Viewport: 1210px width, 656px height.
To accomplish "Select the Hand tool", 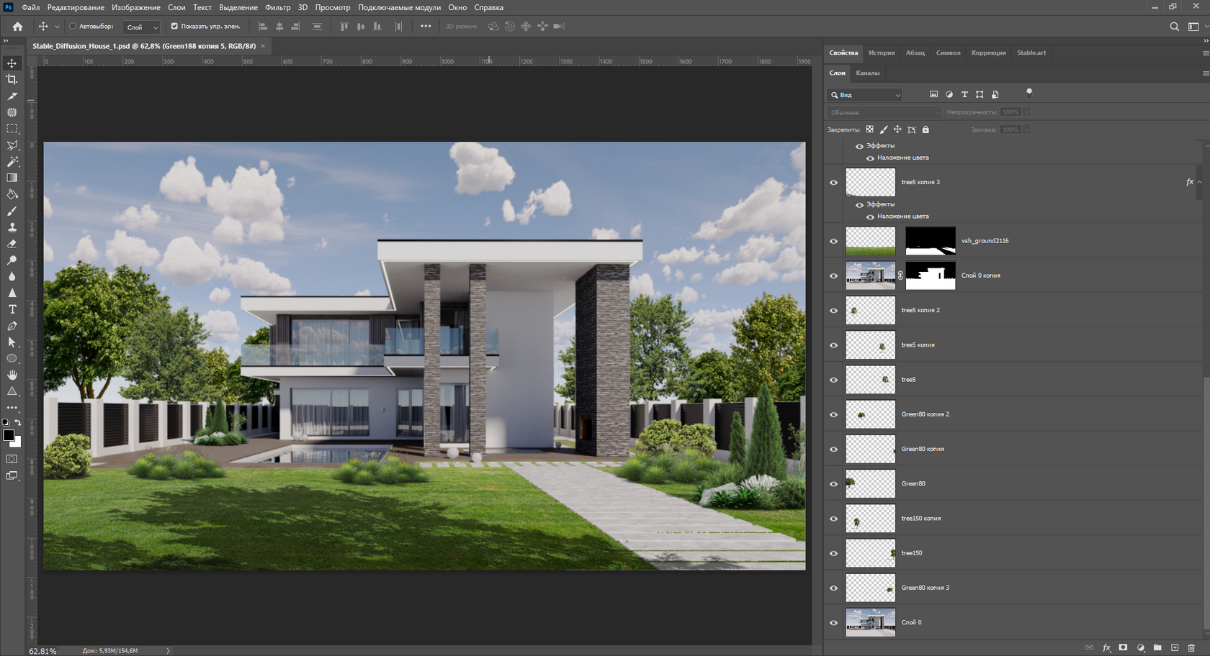I will pos(12,375).
